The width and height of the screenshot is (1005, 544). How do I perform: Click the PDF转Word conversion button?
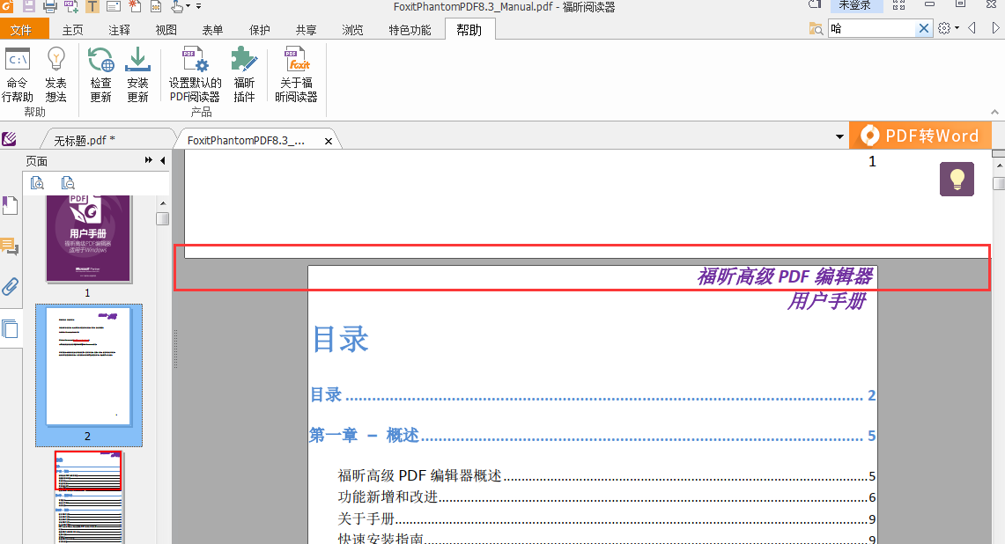point(920,136)
